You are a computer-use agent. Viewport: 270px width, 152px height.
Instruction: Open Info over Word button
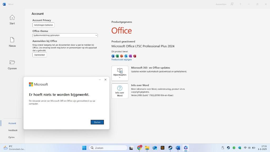click(x=120, y=91)
